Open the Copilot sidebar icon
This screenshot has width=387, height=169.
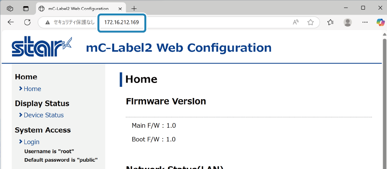pos(380,22)
